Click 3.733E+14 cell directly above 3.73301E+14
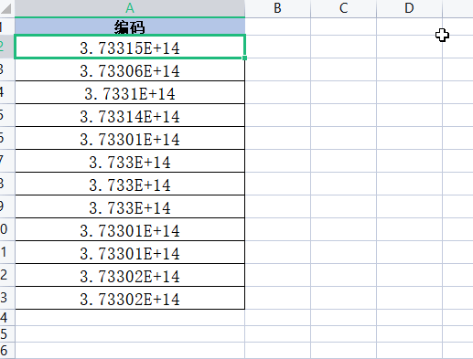The image size is (473, 359). point(130,206)
